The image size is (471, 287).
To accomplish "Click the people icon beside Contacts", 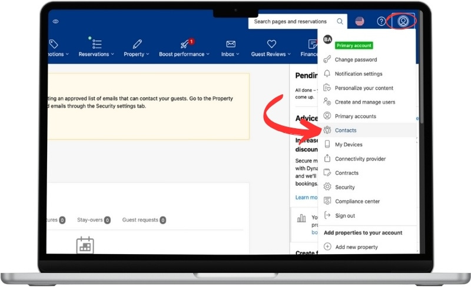I will click(x=327, y=130).
